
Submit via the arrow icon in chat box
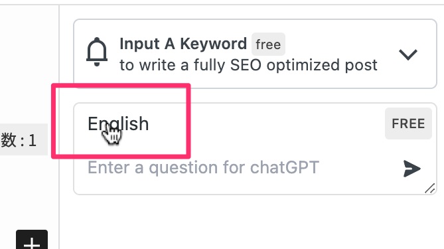click(411, 169)
